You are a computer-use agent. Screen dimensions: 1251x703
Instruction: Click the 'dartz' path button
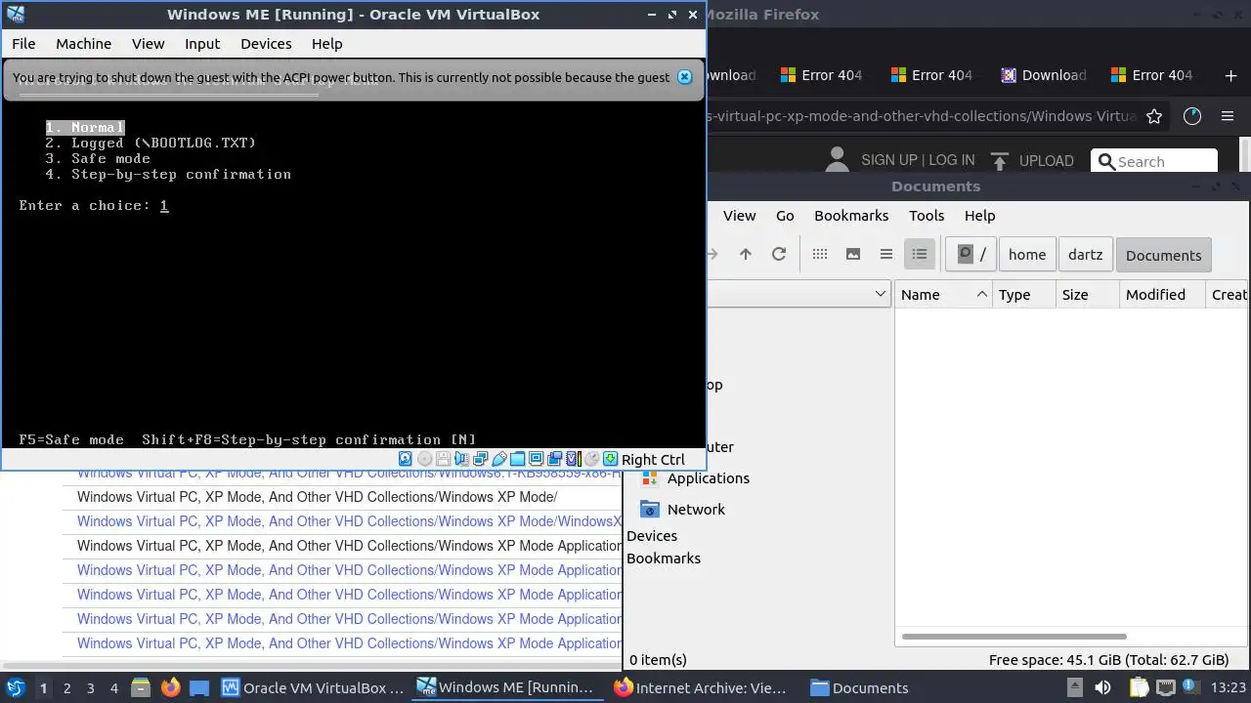[x=1085, y=254]
